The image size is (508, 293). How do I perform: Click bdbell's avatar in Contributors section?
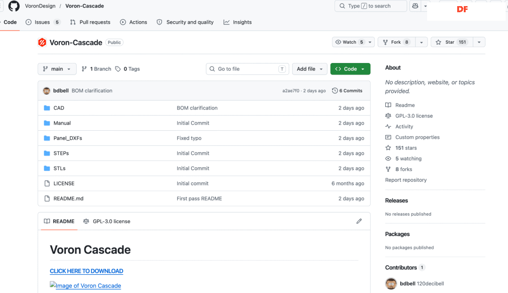(391, 284)
